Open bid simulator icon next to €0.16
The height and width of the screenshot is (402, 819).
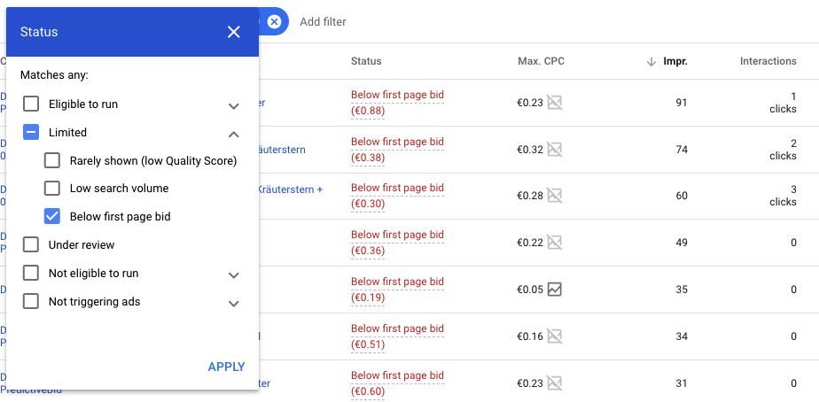[554, 336]
